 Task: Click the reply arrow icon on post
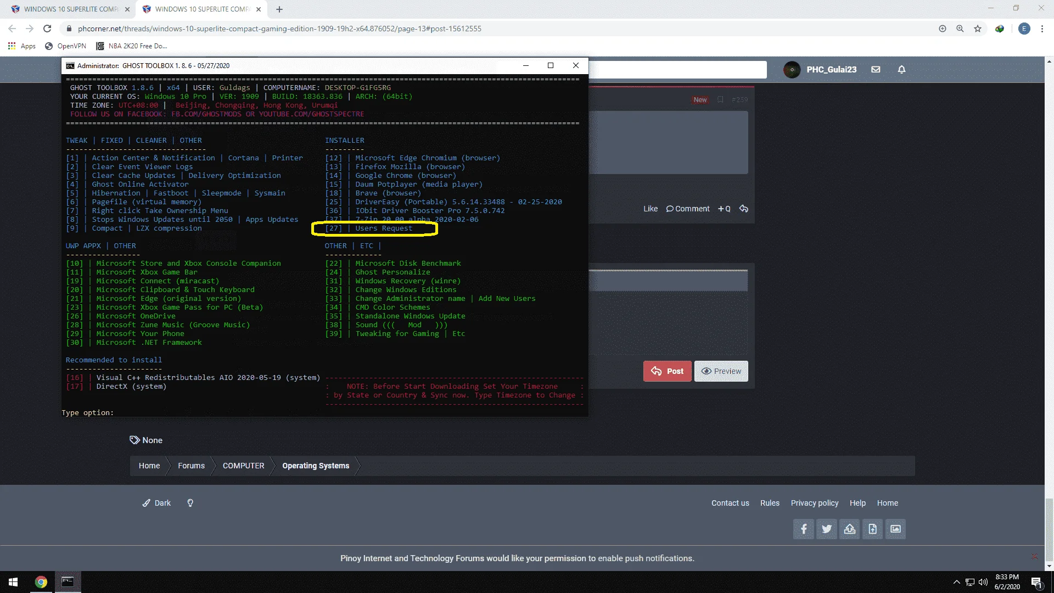point(744,209)
